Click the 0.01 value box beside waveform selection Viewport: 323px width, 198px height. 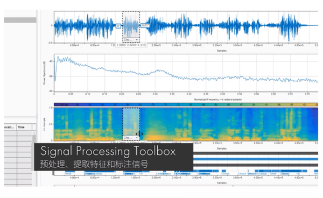coord(145,25)
